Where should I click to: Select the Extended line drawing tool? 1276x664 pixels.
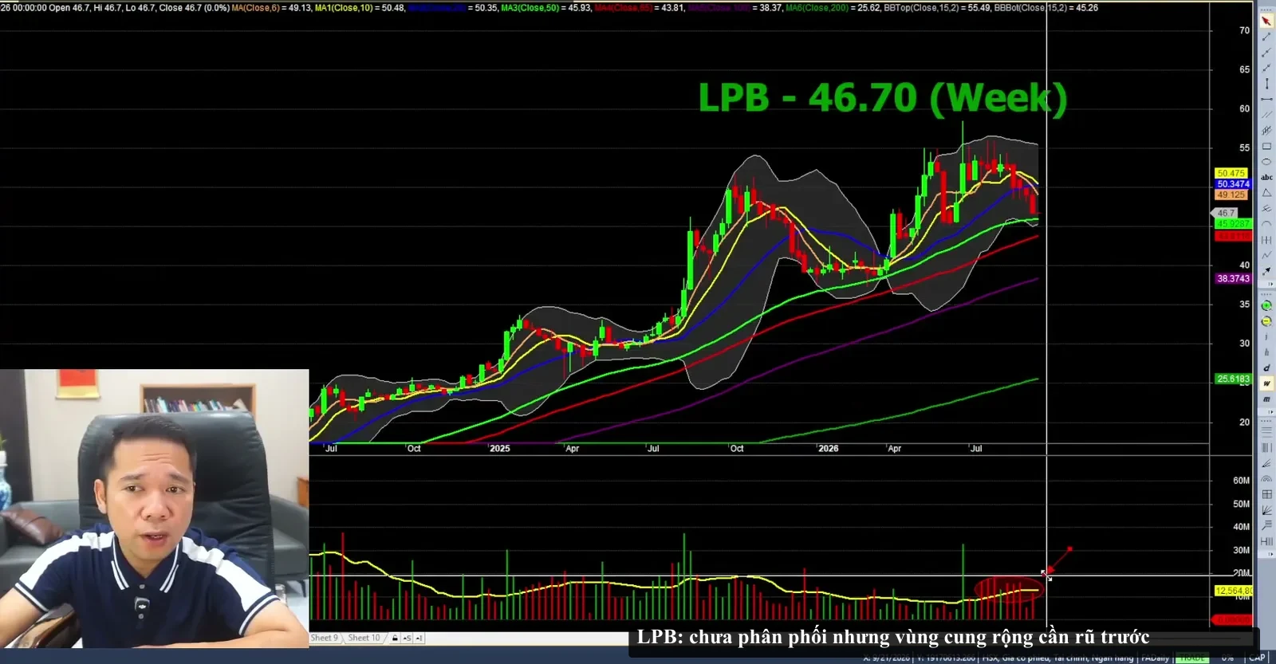(x=1266, y=68)
